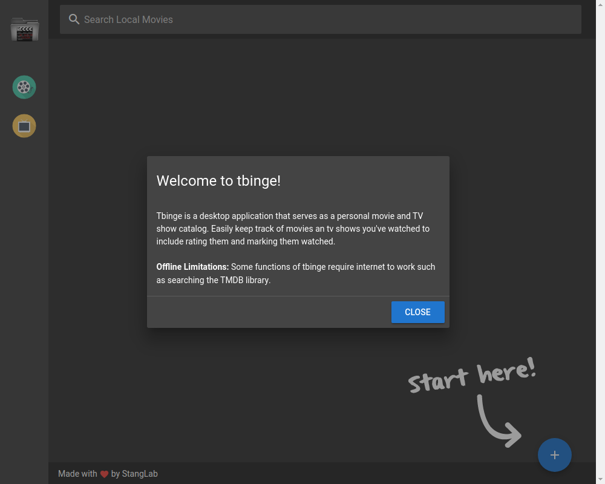Click the tbinge clapperboard logo
The image size is (605, 484).
24,29
